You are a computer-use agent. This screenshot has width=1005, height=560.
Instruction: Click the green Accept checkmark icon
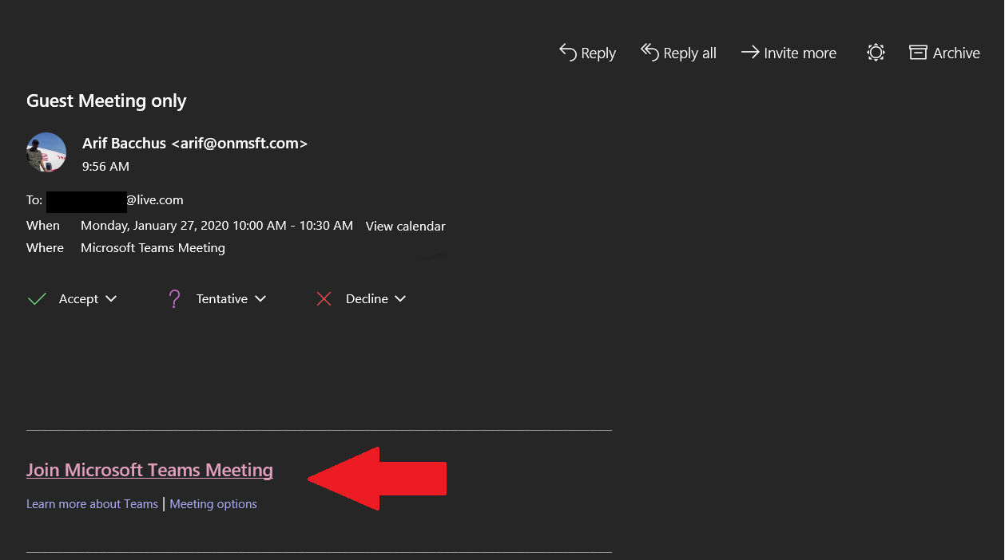[x=37, y=299]
